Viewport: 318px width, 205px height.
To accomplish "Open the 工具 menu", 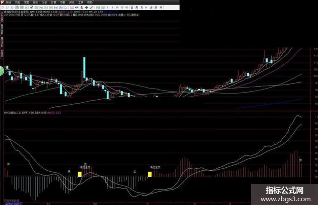I will 81,2.
